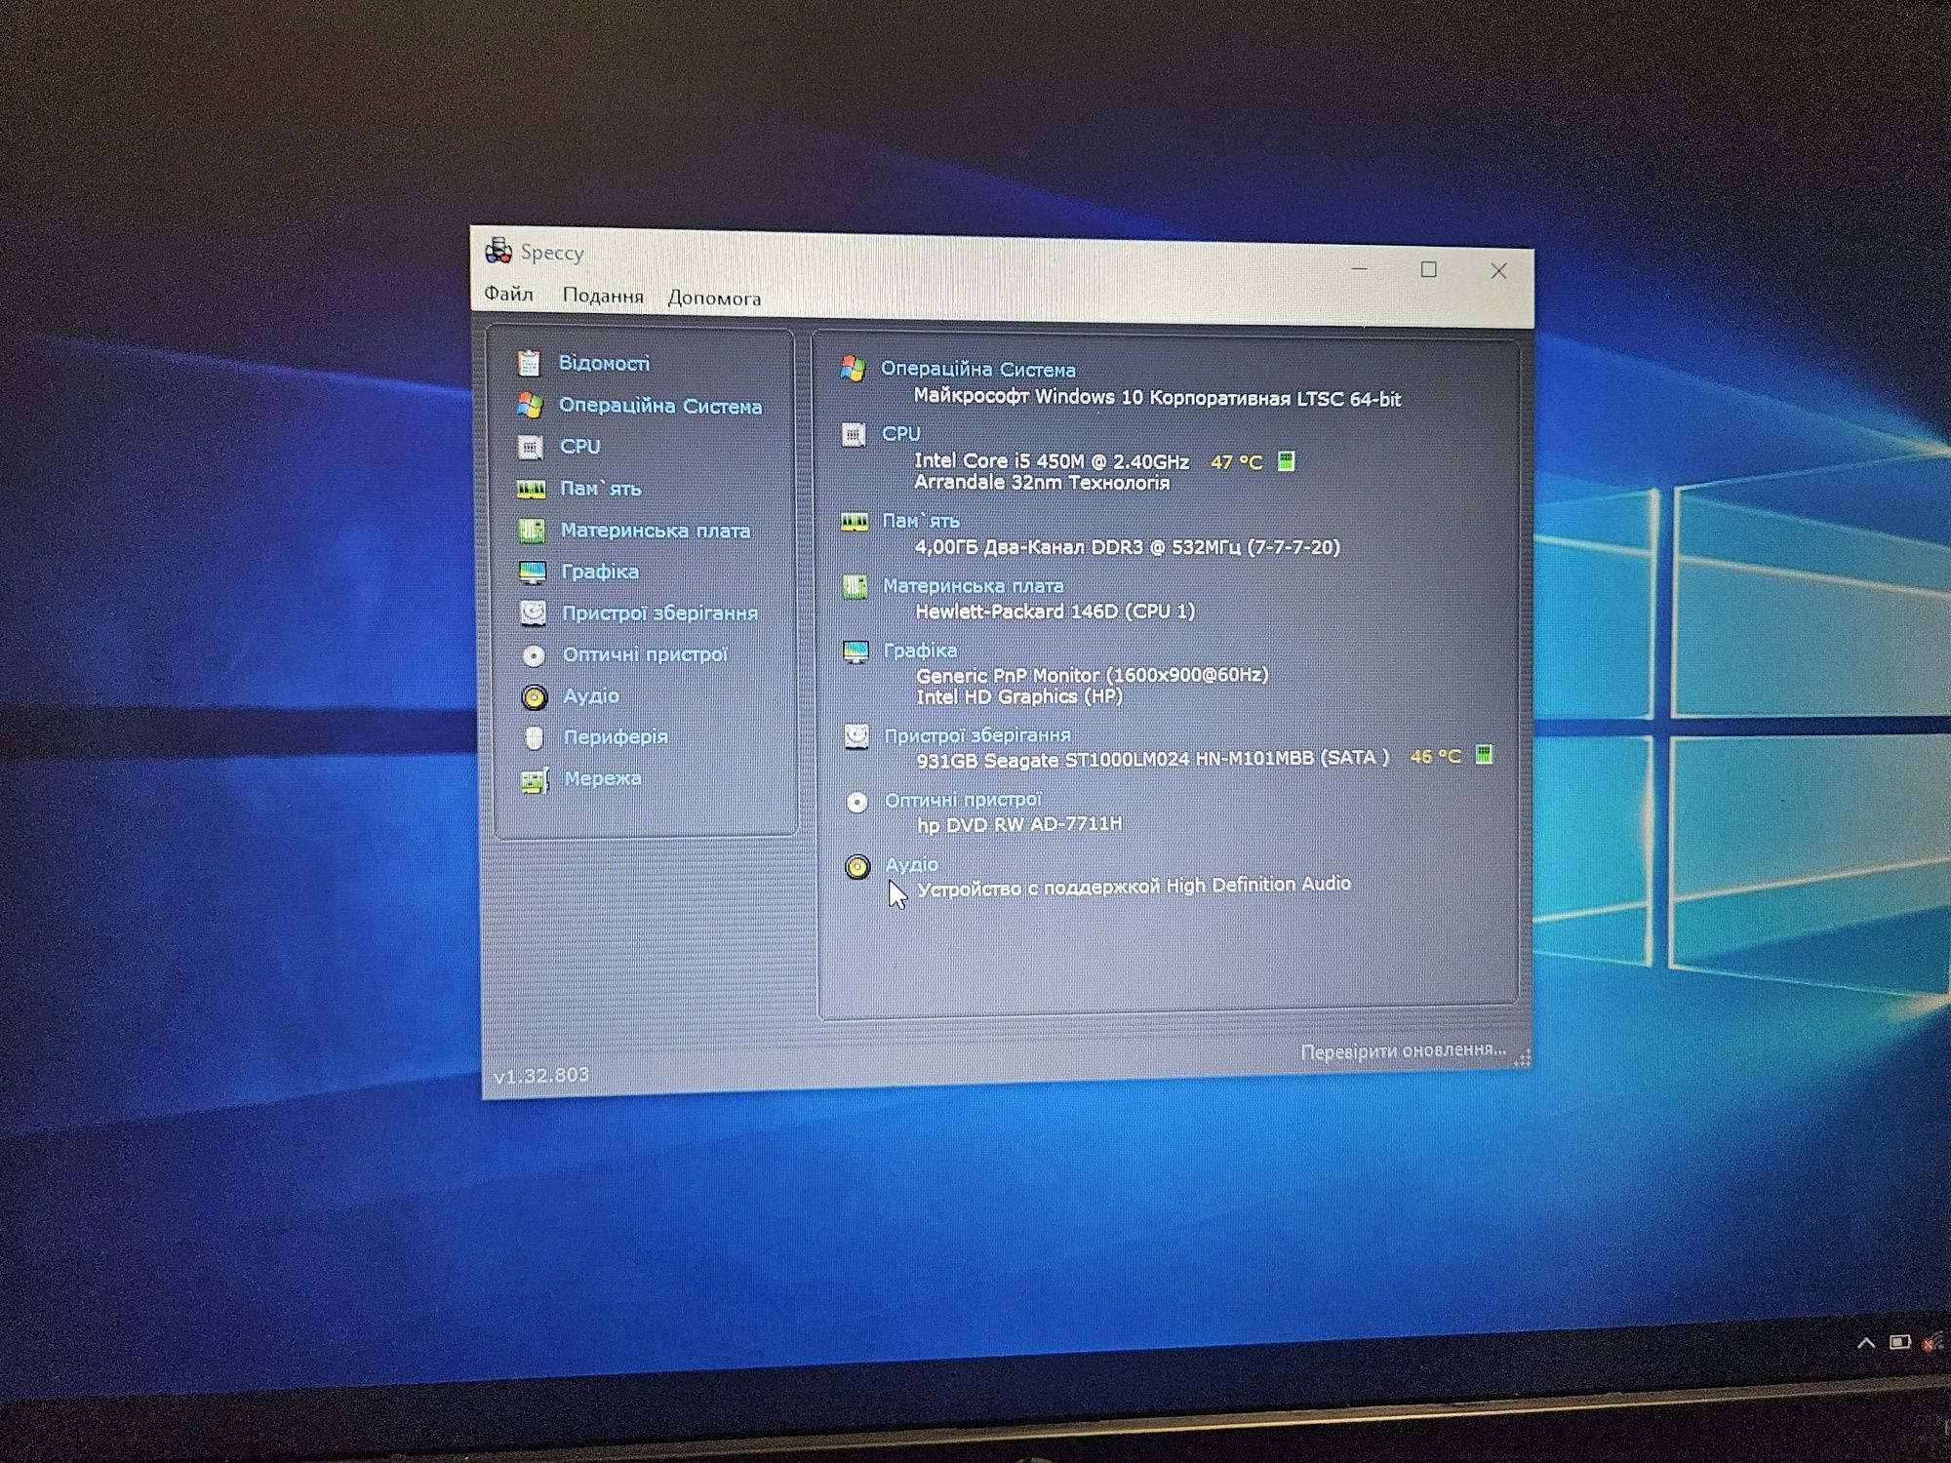This screenshot has width=1951, height=1463.
Task: Open Графіка heading in summary panel
Action: pyautogui.click(x=920, y=651)
